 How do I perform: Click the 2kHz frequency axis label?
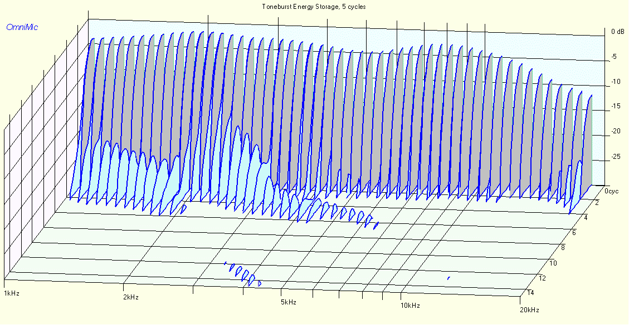tap(131, 297)
